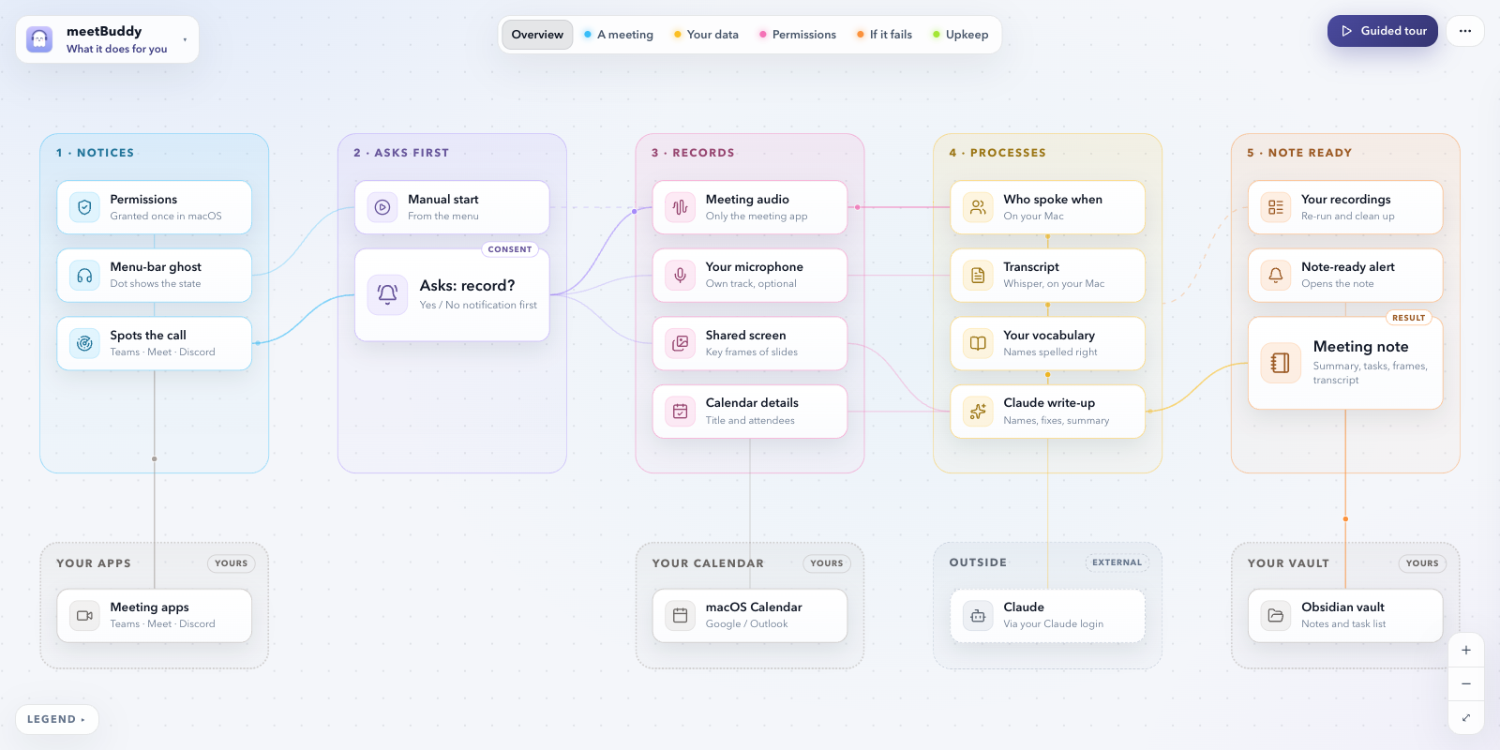
Task: Click the '2 · ASKS FIRST' column heading
Action: point(401,153)
